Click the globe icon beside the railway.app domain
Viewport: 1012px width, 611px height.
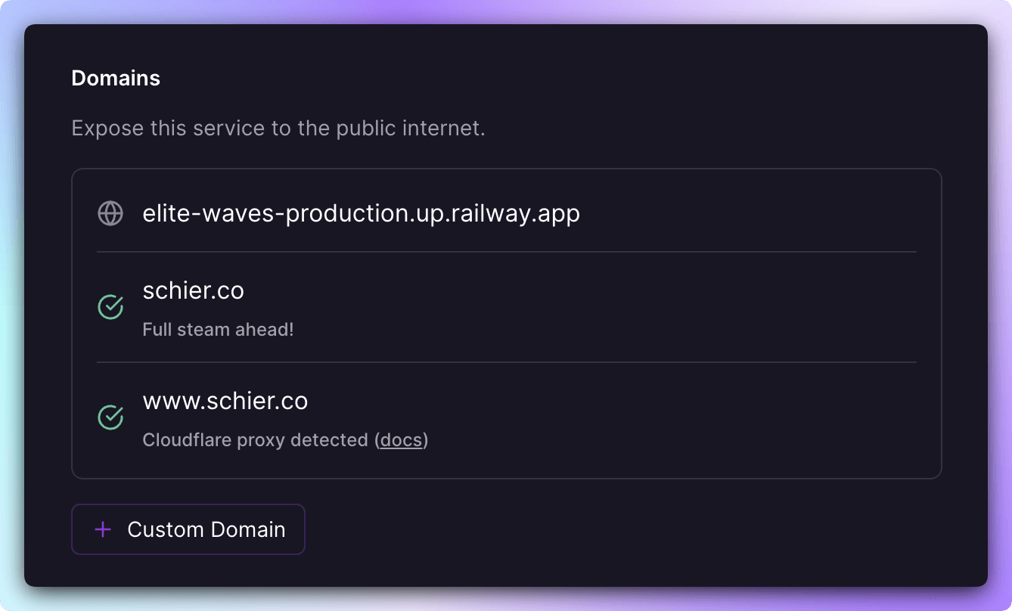(x=110, y=214)
